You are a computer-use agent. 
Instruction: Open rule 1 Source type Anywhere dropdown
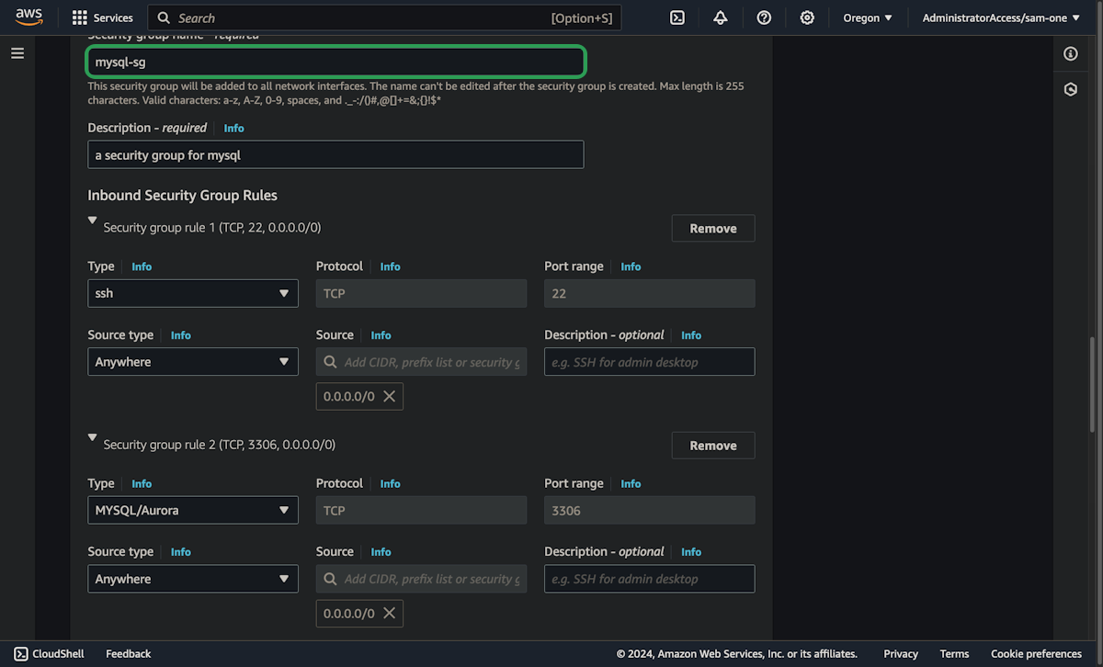(x=193, y=362)
